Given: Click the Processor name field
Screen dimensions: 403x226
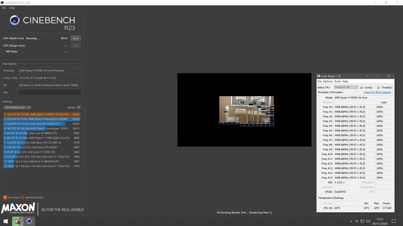Looking at the screenshot, I should [x=50, y=70].
